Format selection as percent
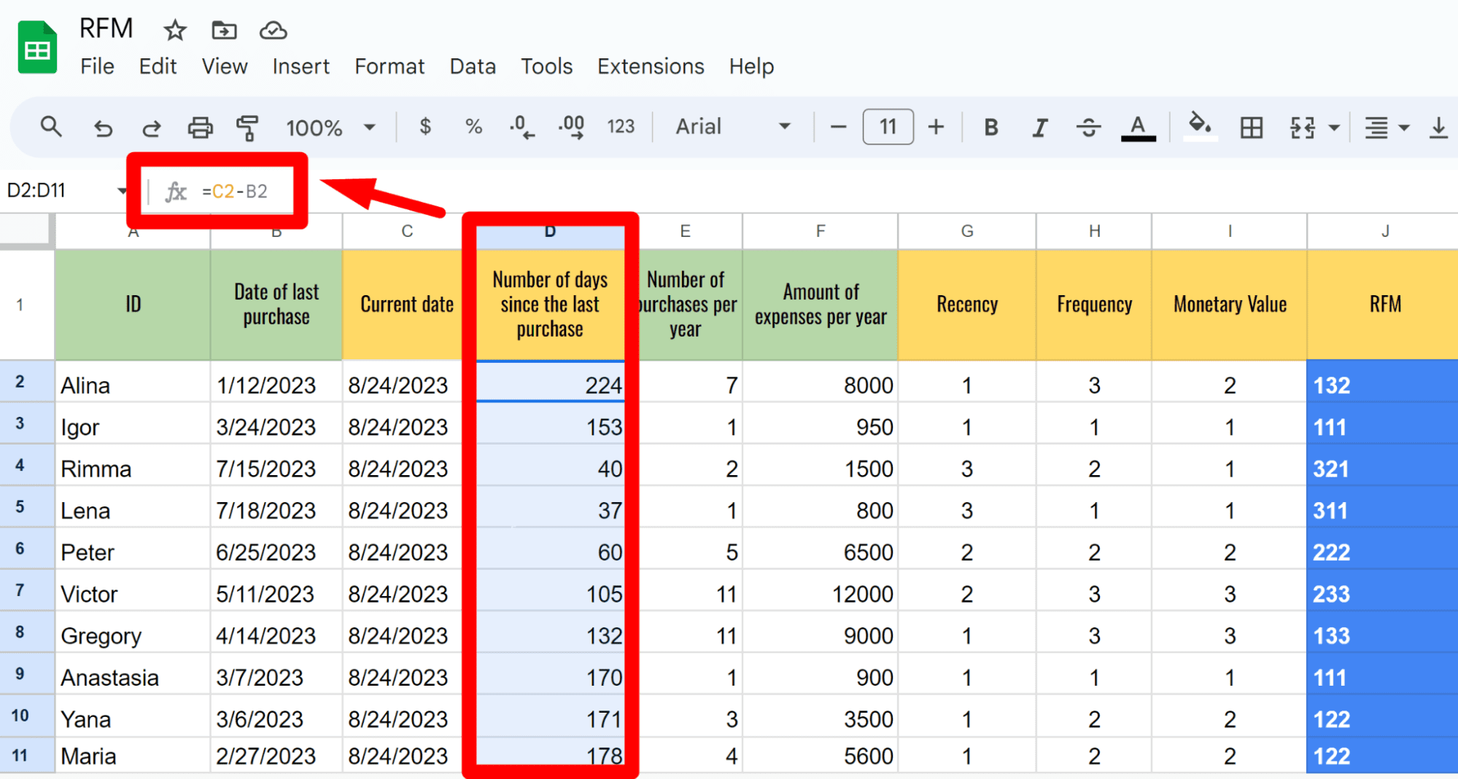1458x779 pixels. (x=473, y=126)
